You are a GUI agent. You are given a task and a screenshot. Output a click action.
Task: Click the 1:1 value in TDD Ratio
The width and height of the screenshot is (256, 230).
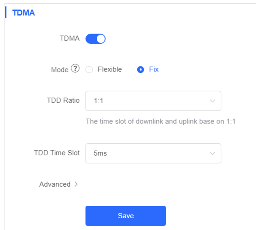click(x=98, y=101)
